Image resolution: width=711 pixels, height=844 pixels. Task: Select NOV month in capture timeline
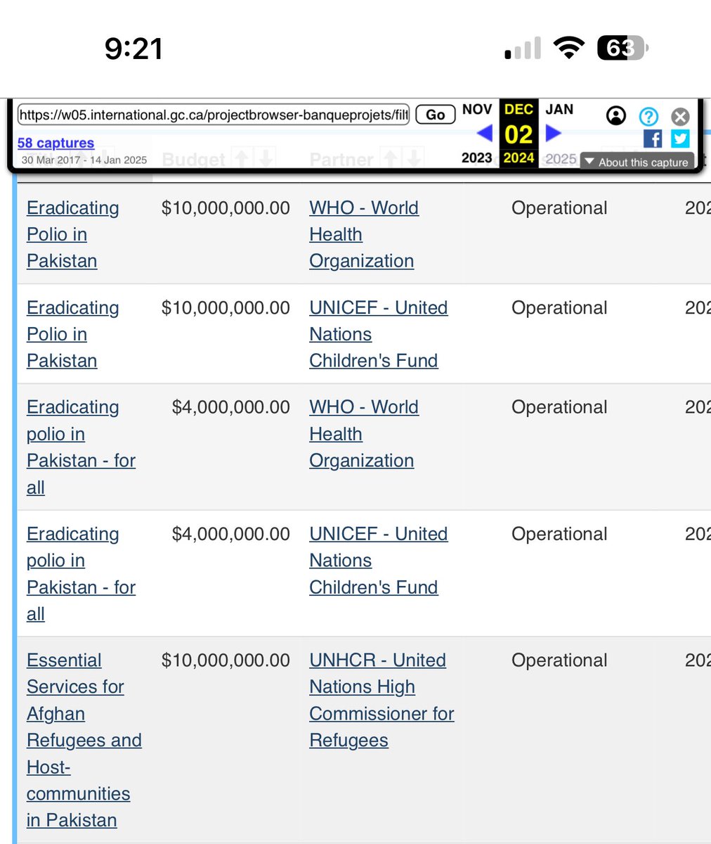(477, 109)
